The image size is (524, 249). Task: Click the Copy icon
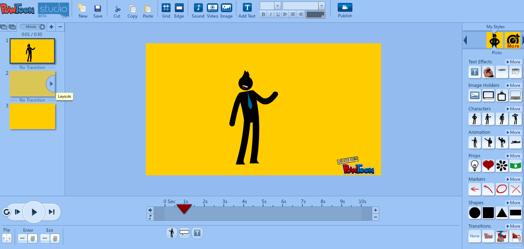coord(132,11)
